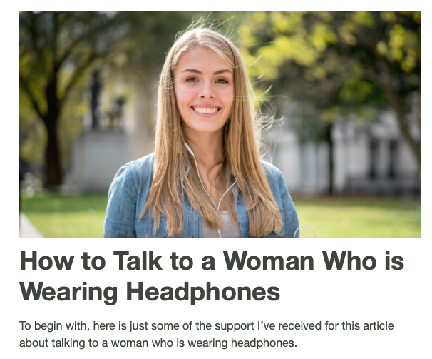This screenshot has height=359, width=432.
Task: Click the intro paragraph starting 'To begin with'
Action: click(x=206, y=335)
